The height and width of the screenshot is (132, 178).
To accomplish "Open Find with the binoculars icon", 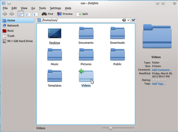I will (x=47, y=14).
